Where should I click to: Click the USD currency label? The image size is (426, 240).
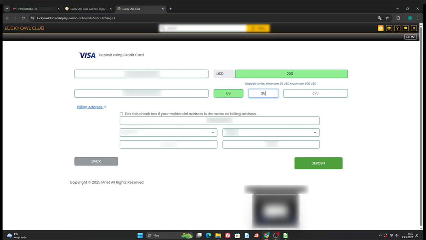point(224,74)
